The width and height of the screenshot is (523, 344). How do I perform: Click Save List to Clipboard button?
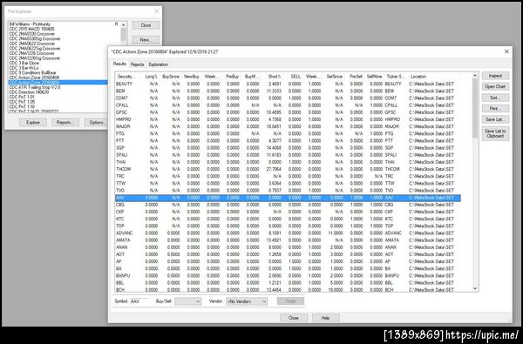[495, 133]
